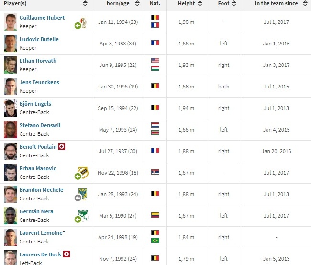Open Stefano Denswil player profile link

click(x=40, y=125)
